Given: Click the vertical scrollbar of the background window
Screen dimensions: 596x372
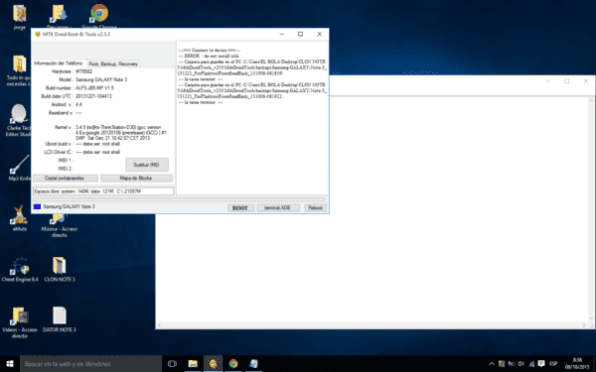Looking at the screenshot, I should pyautogui.click(x=592, y=210).
